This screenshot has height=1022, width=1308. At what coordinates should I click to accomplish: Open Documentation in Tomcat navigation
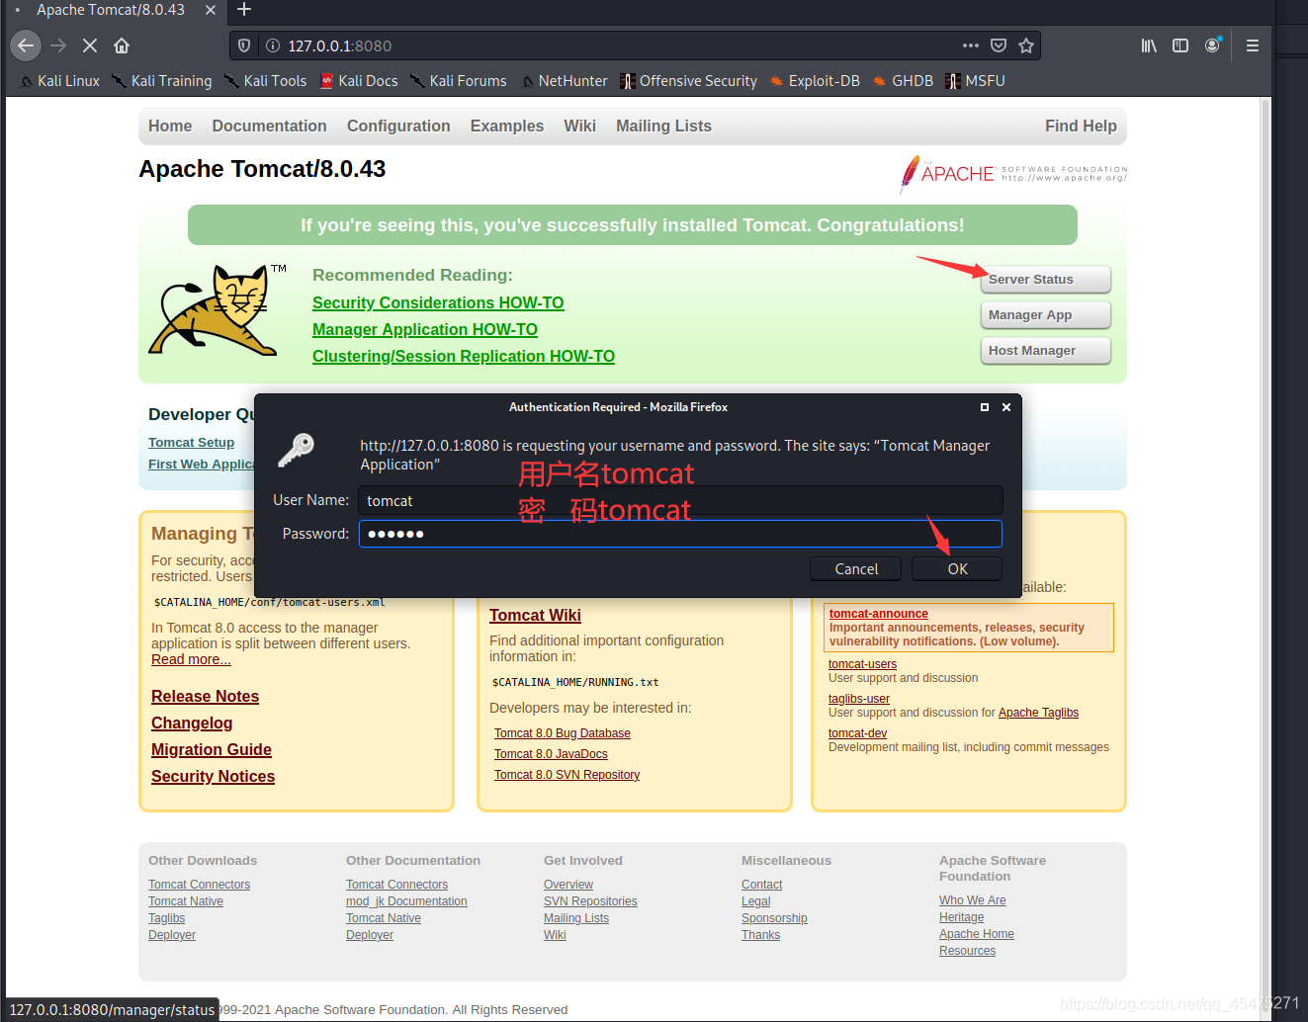point(269,126)
